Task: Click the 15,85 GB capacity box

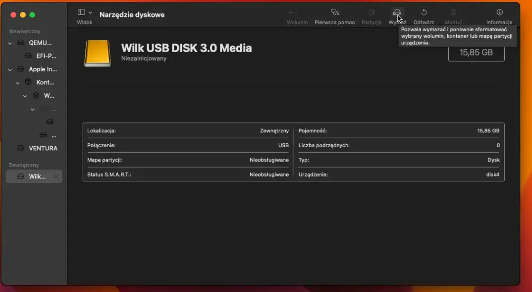Action: [476, 53]
